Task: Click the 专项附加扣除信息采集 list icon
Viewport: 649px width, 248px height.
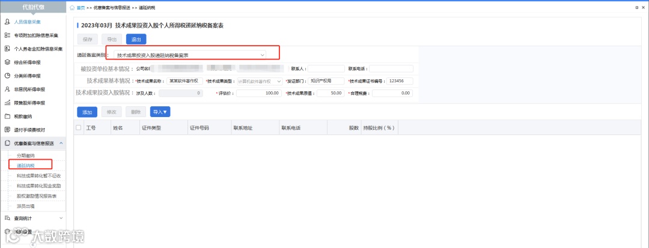Action: coord(7,35)
